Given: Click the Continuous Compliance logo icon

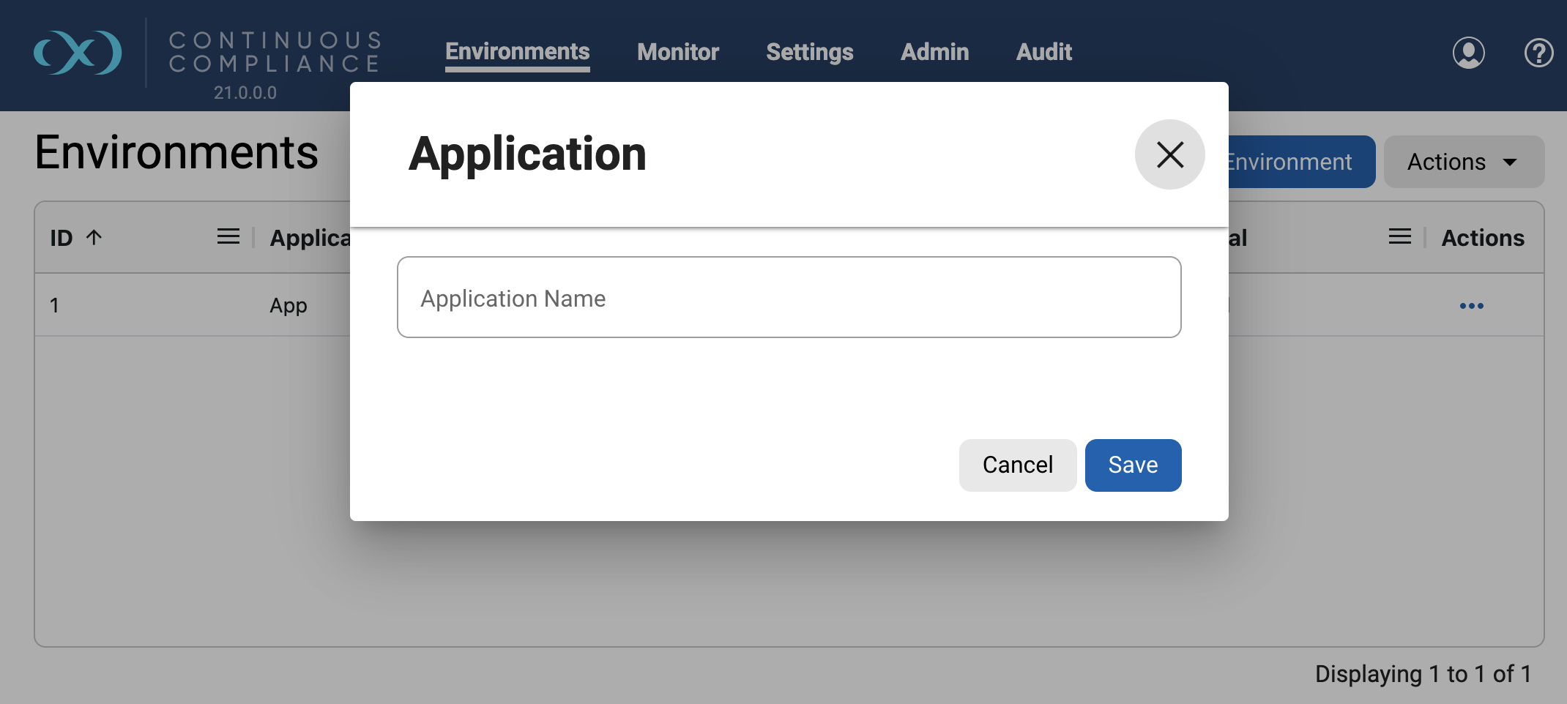Looking at the screenshot, I should click(x=78, y=53).
